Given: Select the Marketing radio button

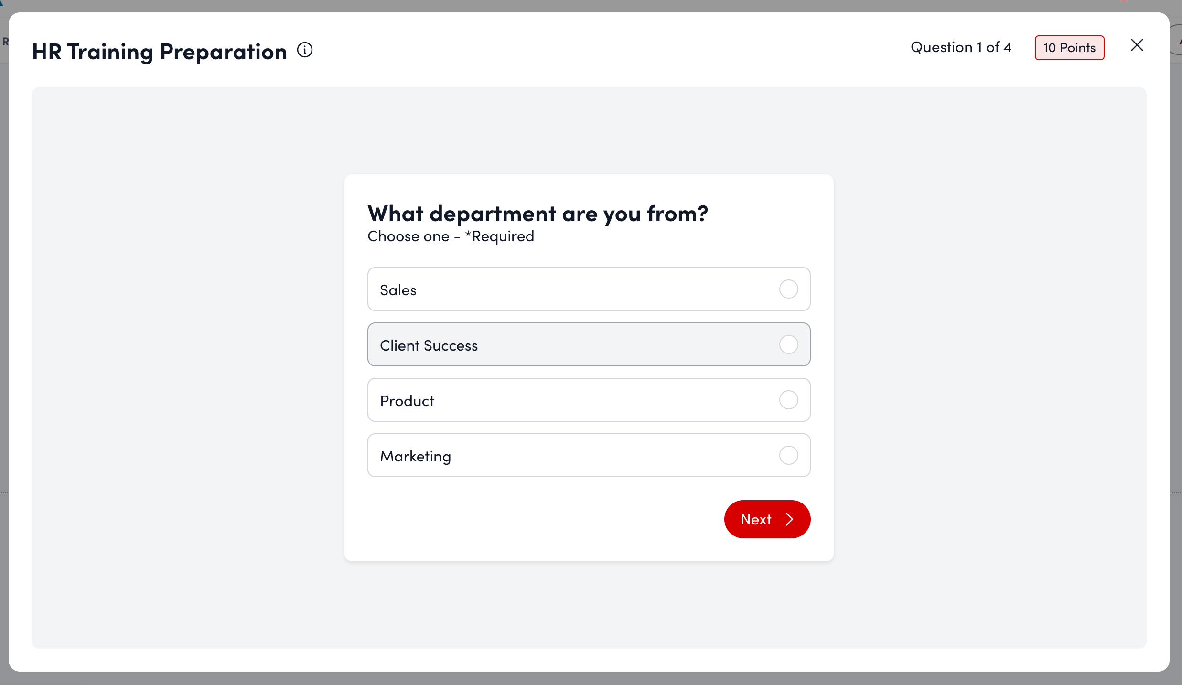Looking at the screenshot, I should (x=788, y=455).
